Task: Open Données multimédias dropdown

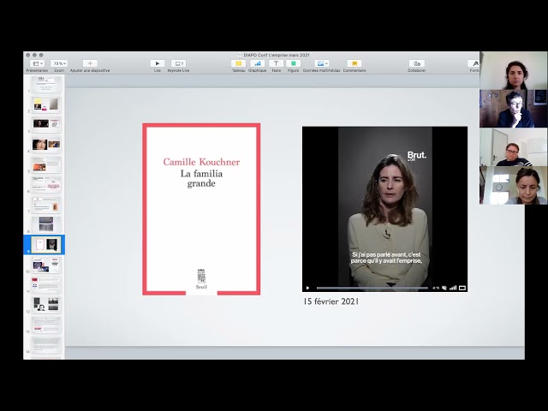Action: (x=322, y=63)
